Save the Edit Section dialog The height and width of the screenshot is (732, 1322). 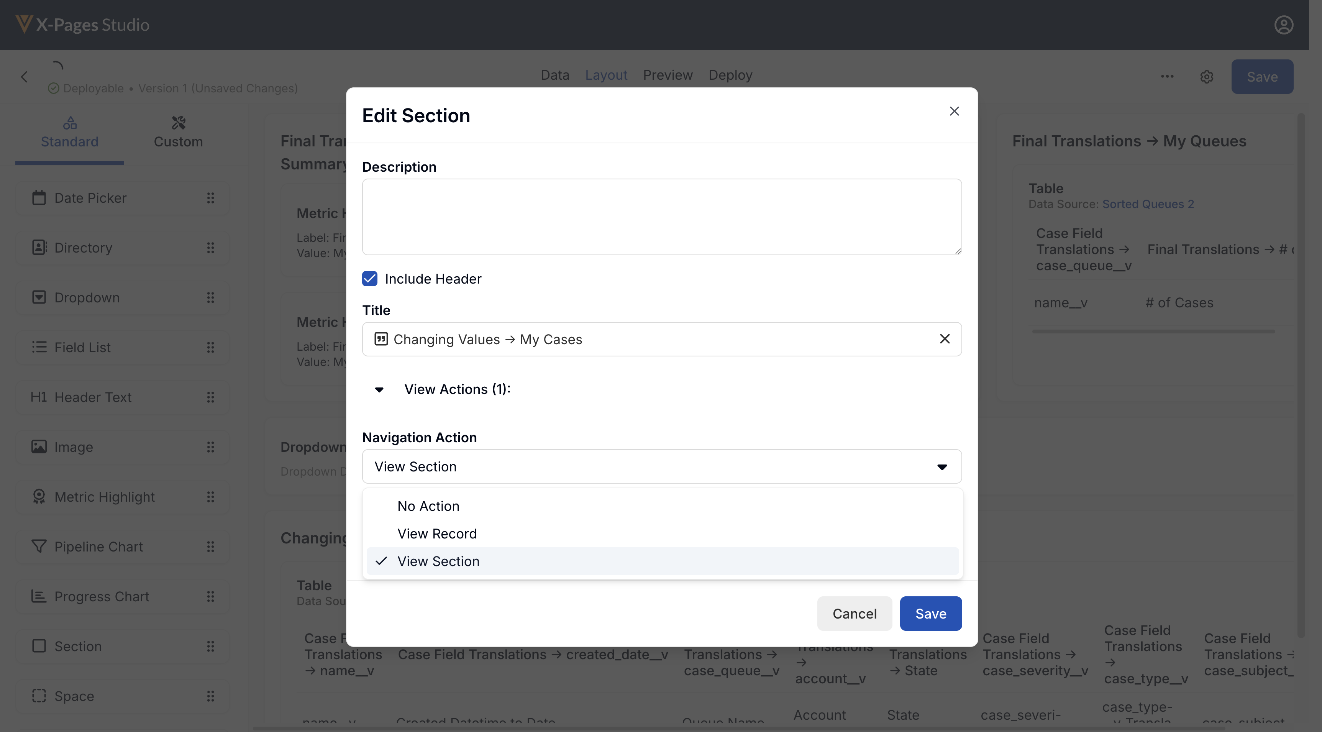930,614
